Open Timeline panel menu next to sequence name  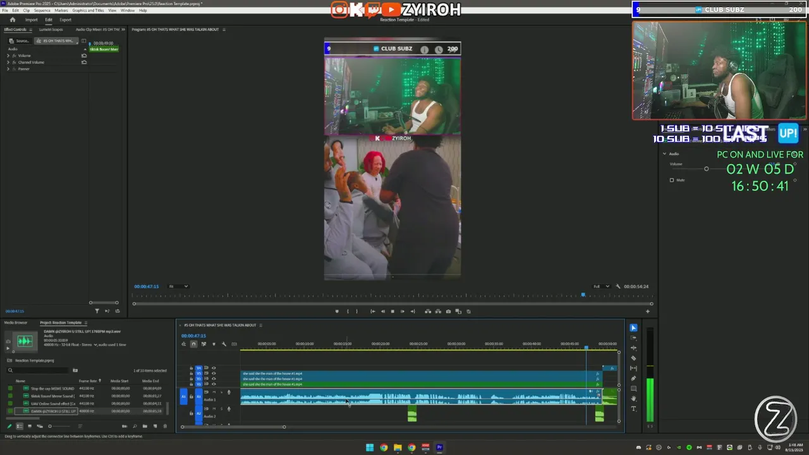(x=260, y=325)
